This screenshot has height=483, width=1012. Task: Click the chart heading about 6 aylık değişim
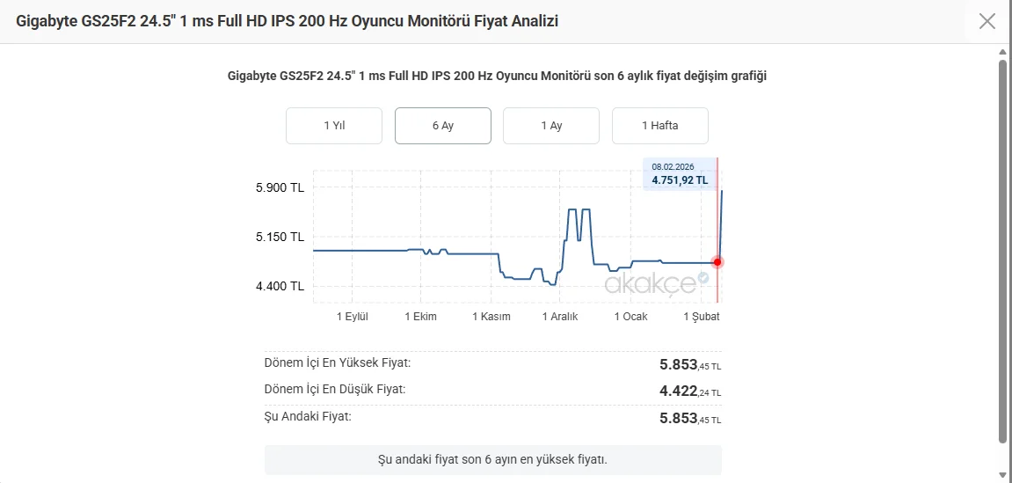(497, 77)
